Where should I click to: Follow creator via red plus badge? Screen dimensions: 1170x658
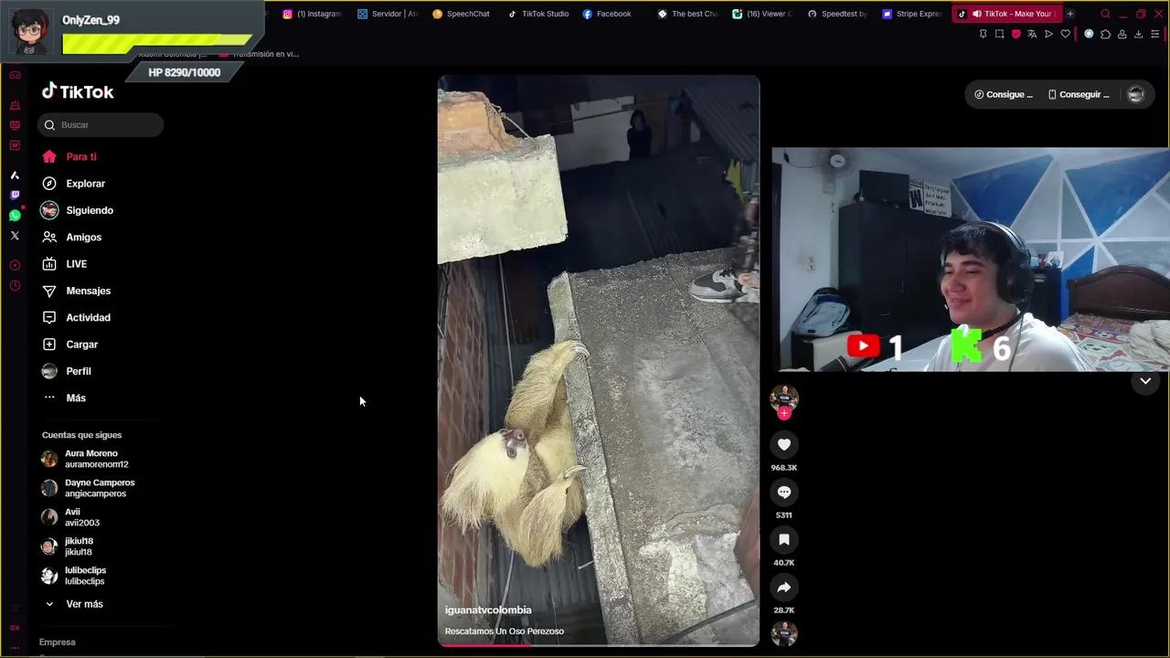point(783,413)
